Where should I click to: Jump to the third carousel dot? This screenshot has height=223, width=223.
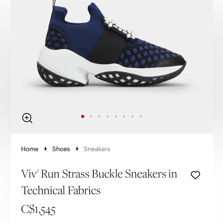pos(99,116)
